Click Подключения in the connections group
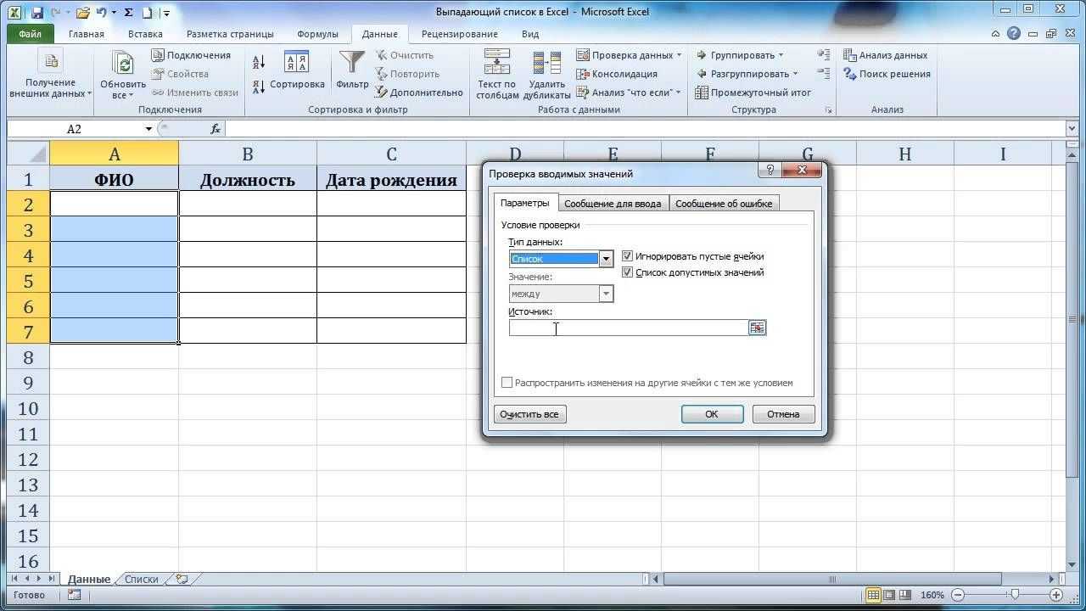The image size is (1086, 611). 191,55
